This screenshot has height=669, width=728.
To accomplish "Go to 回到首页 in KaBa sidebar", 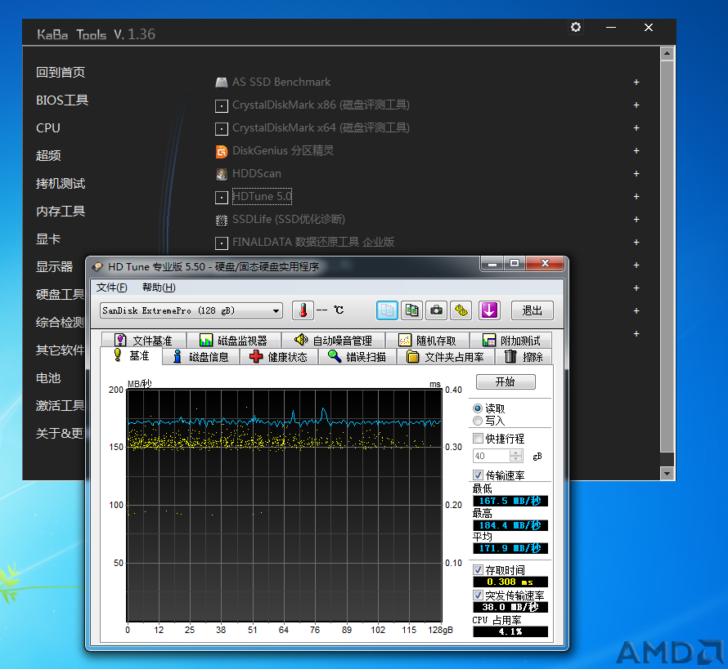I will pos(61,73).
